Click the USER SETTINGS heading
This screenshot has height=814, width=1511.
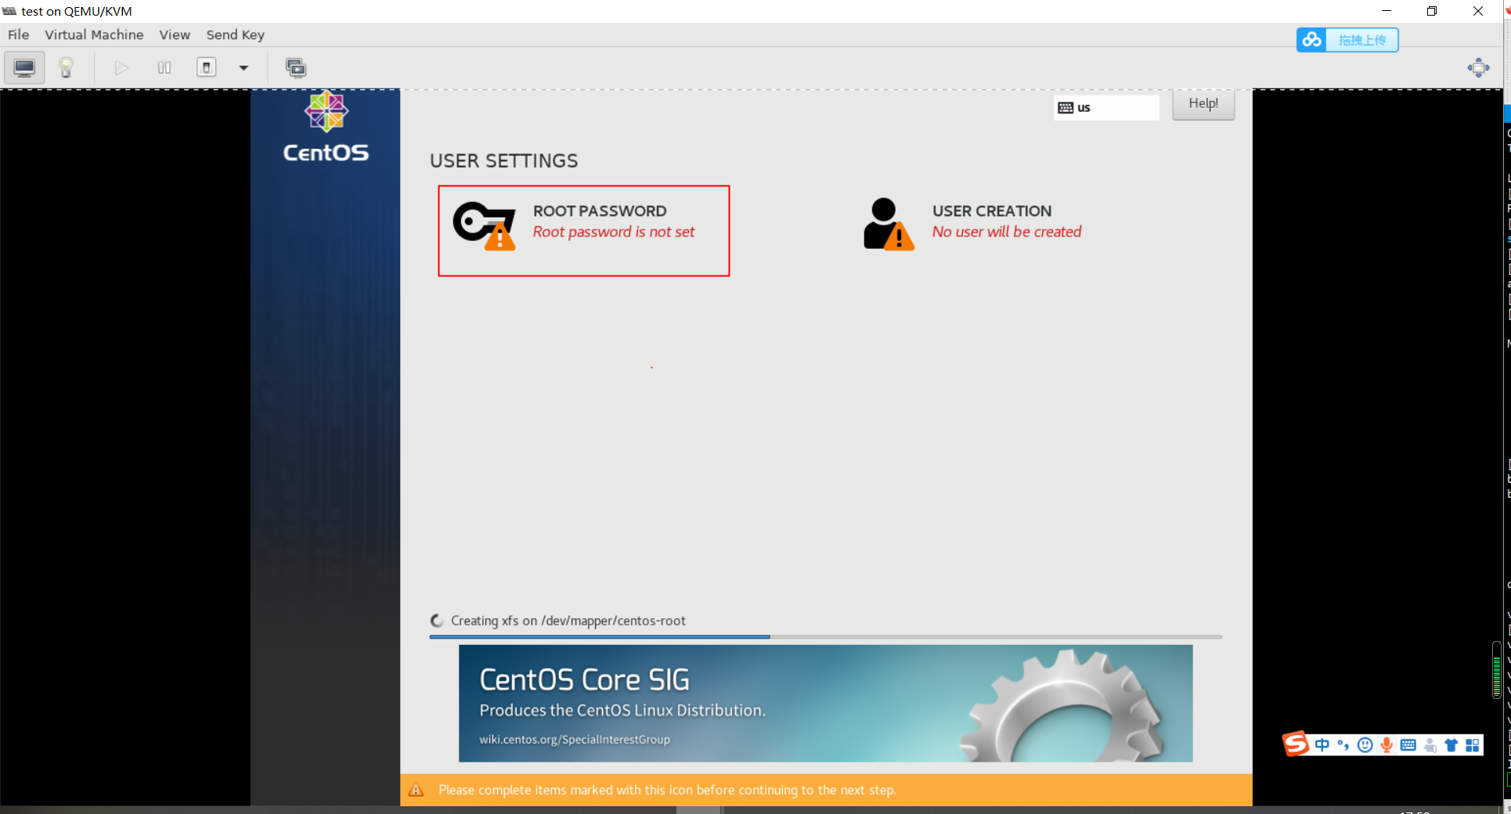pyautogui.click(x=503, y=161)
